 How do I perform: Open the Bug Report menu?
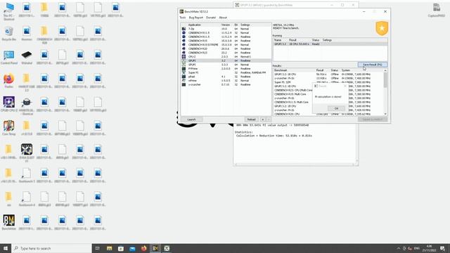(x=195, y=18)
